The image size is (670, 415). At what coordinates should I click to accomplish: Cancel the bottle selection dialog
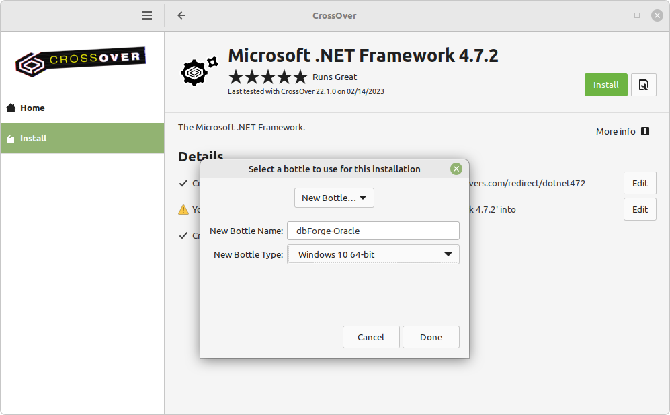pyautogui.click(x=371, y=337)
